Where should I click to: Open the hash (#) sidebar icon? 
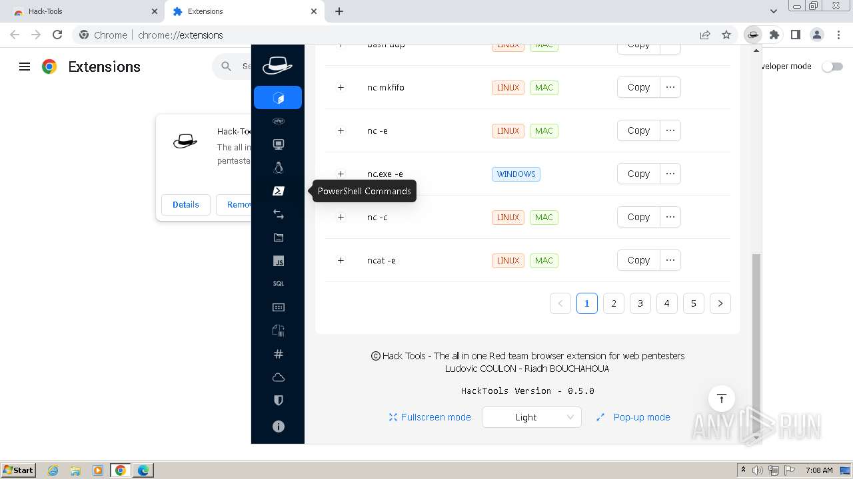[279, 354]
